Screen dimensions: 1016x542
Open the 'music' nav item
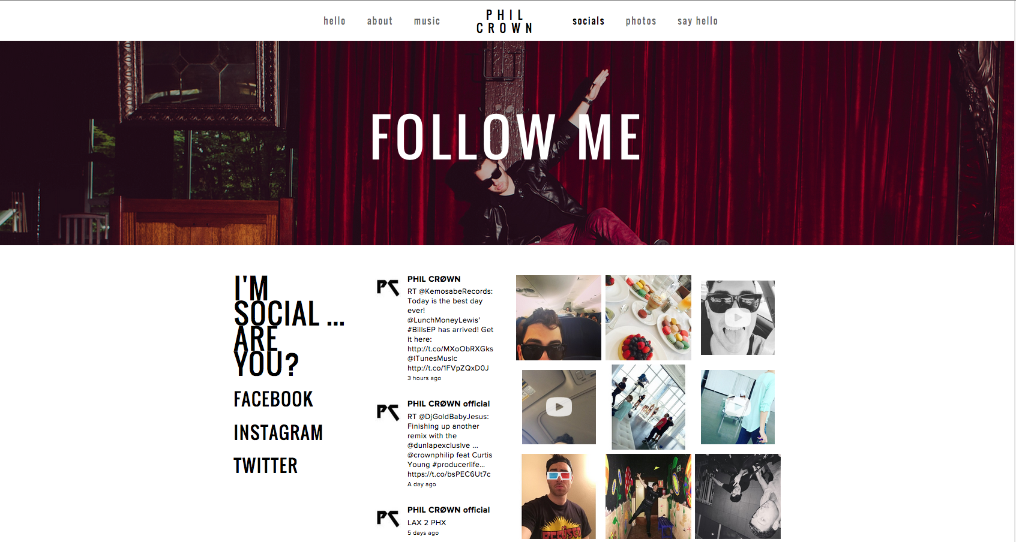click(x=427, y=21)
